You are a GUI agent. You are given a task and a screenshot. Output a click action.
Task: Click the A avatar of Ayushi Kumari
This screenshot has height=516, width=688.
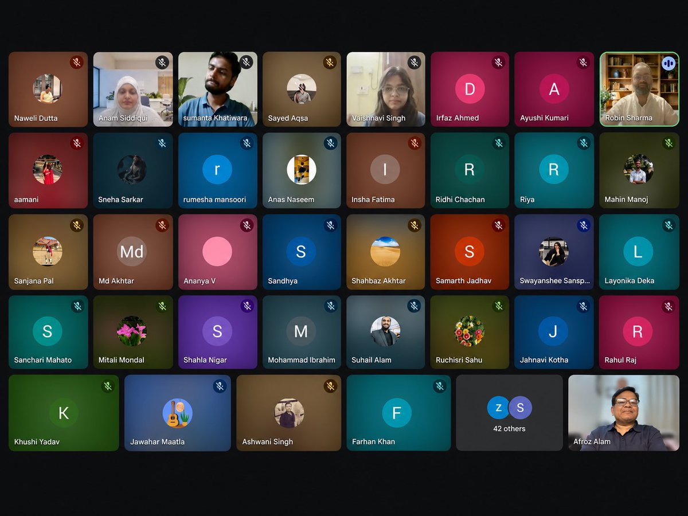(x=554, y=89)
